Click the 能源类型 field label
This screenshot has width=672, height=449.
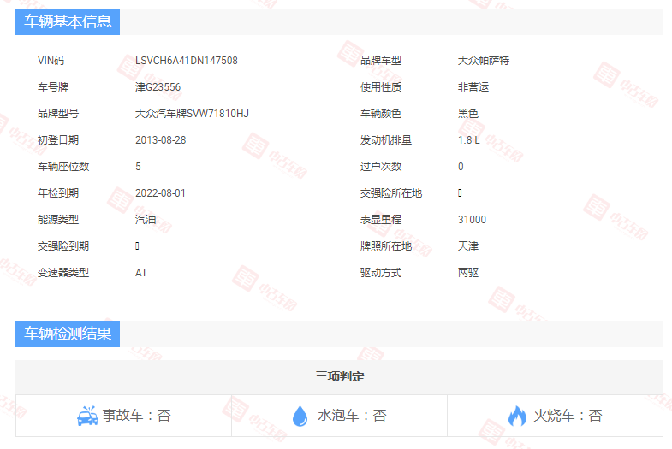point(58,220)
